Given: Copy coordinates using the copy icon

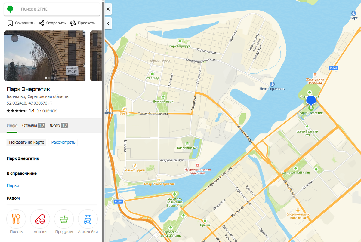Looking at the screenshot, I should coord(51,103).
